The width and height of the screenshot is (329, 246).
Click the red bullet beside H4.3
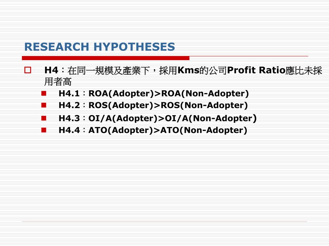pos(44,119)
